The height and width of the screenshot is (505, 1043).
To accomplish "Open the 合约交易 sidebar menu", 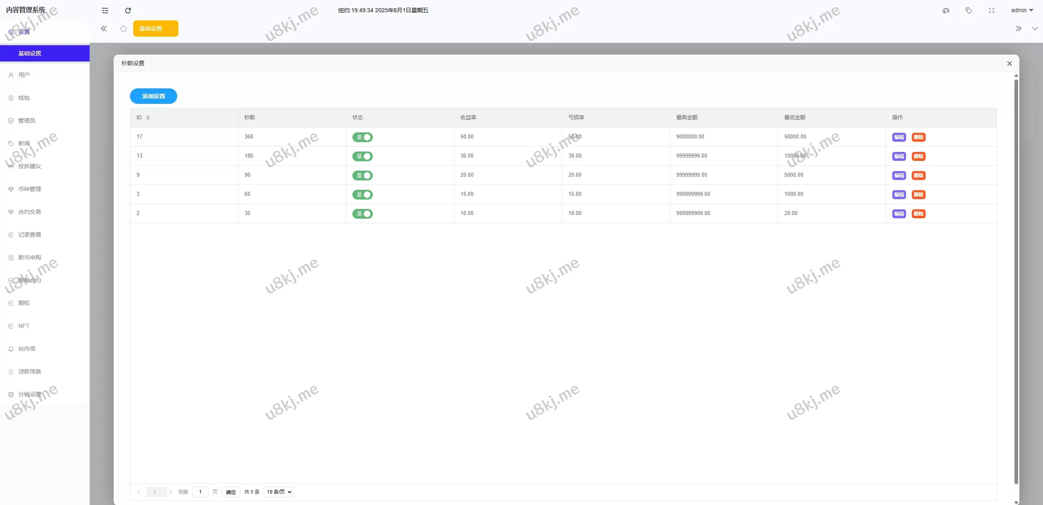I will coord(30,212).
